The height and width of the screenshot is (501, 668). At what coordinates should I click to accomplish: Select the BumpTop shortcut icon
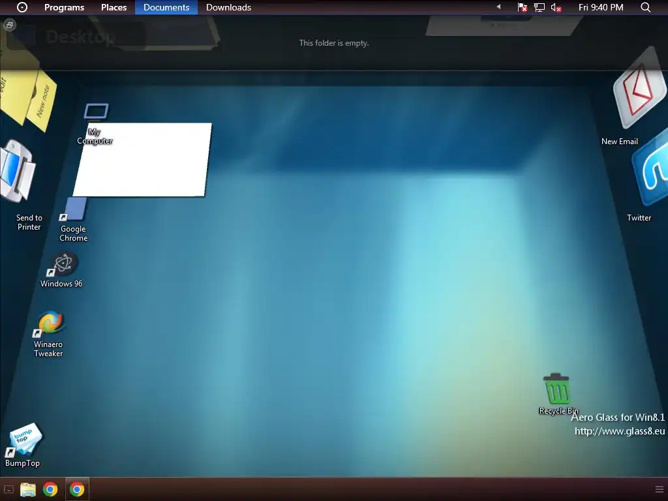(24, 440)
